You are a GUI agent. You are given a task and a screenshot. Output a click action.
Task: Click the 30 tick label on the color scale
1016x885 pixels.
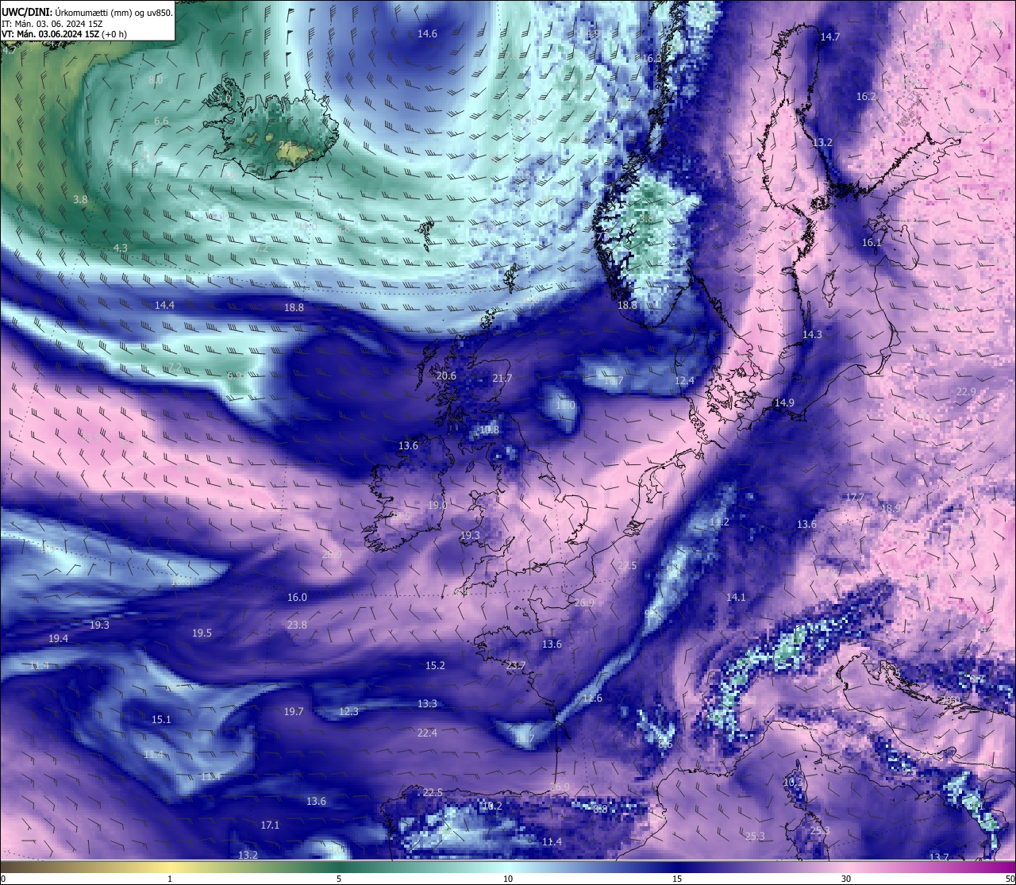point(846,879)
